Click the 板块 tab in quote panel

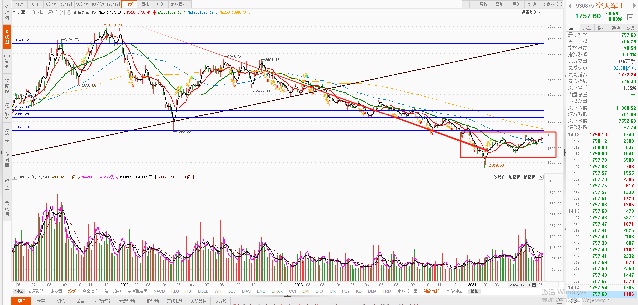point(630,28)
